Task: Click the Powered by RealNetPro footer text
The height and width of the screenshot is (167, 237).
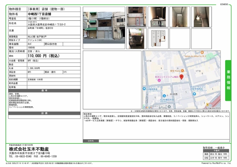Action: (x=216, y=163)
